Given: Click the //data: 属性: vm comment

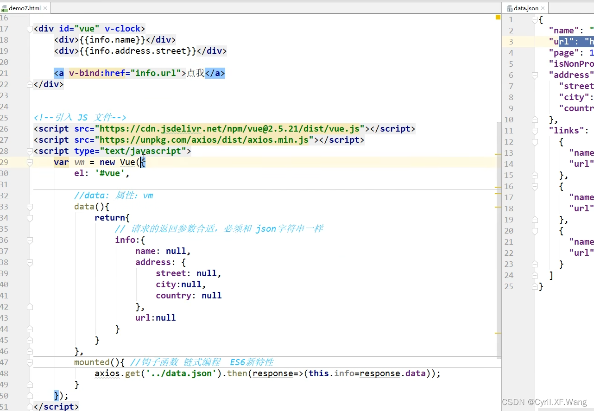Looking at the screenshot, I should pos(114,196).
